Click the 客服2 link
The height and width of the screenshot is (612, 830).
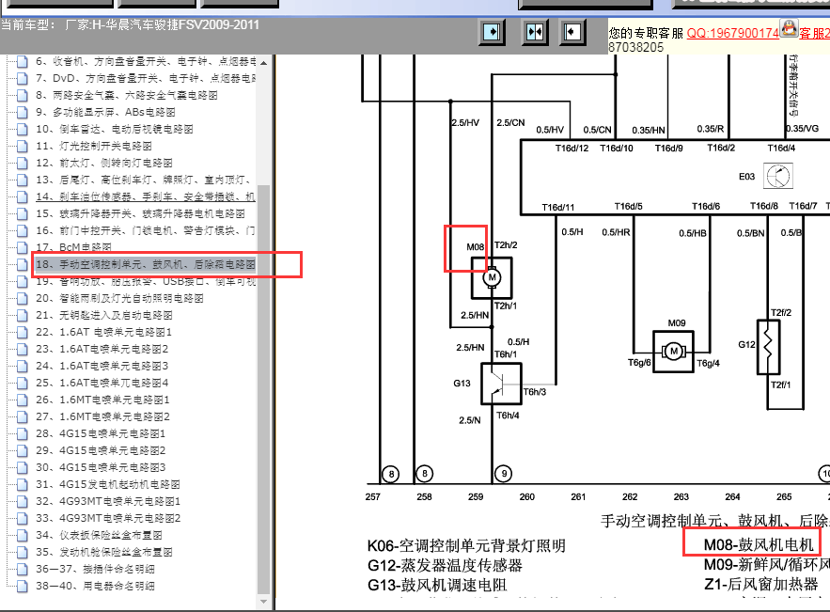point(814,33)
